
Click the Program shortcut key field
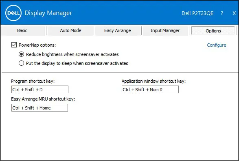40,90
